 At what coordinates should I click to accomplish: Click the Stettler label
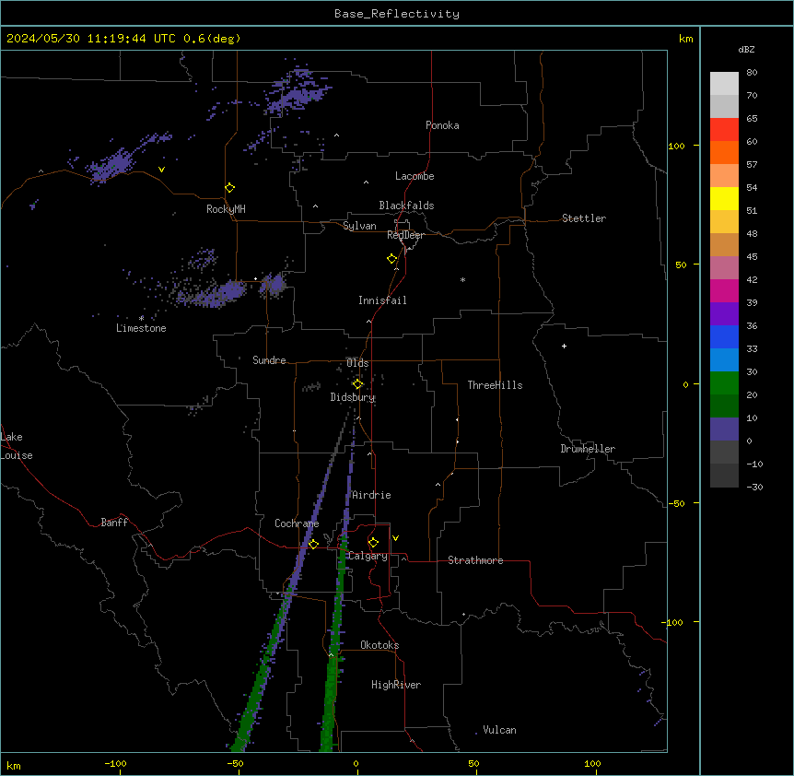tap(584, 218)
